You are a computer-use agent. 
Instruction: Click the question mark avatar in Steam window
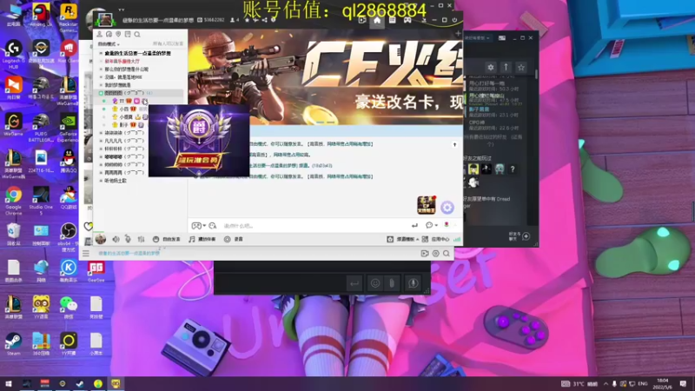(513, 169)
